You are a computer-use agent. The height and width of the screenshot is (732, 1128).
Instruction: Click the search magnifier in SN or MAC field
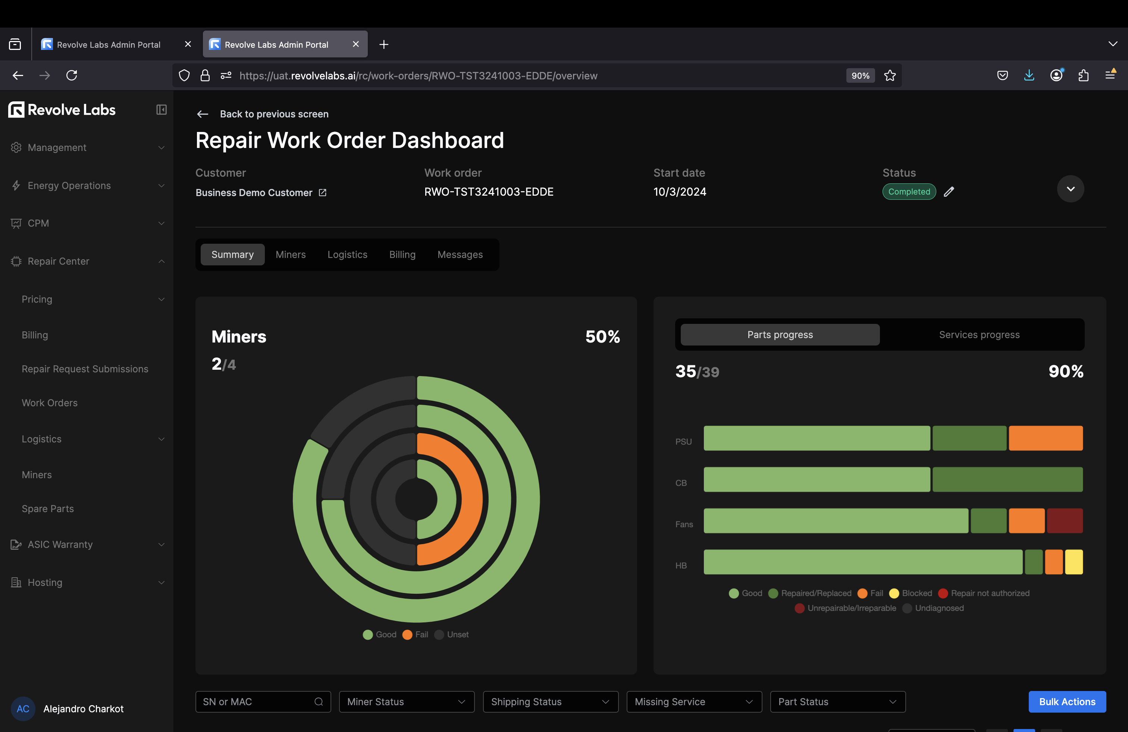(319, 702)
